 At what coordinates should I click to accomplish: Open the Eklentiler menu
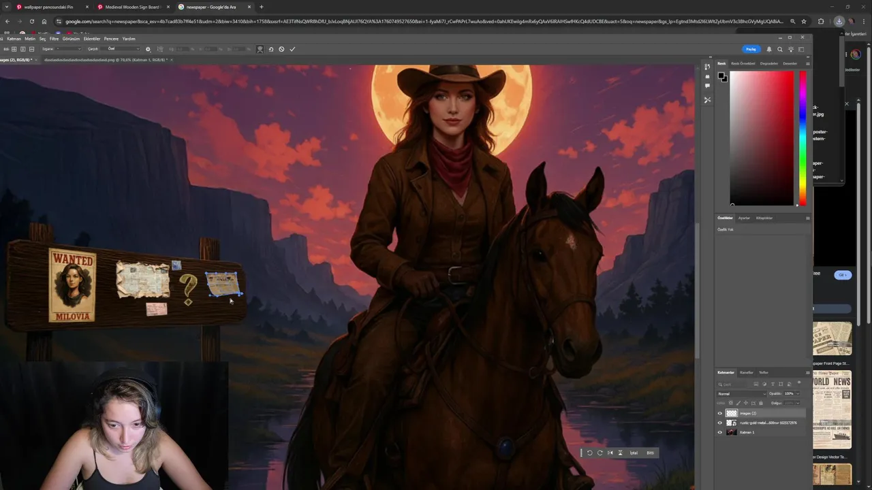(x=92, y=39)
